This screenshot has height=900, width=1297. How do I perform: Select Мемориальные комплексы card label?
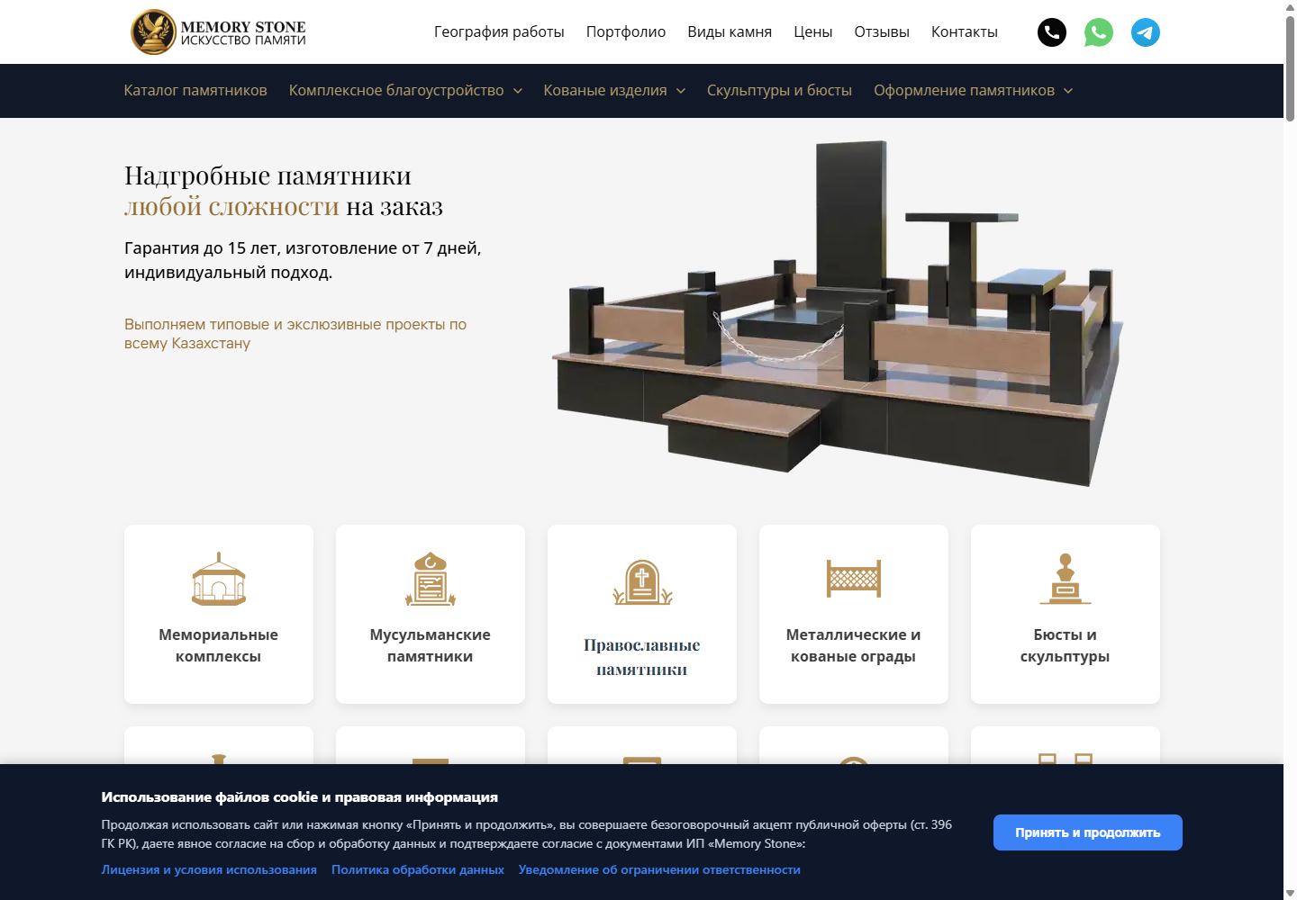(x=219, y=645)
